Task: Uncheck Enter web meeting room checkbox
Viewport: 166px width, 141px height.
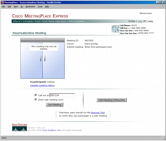Action: point(36,100)
